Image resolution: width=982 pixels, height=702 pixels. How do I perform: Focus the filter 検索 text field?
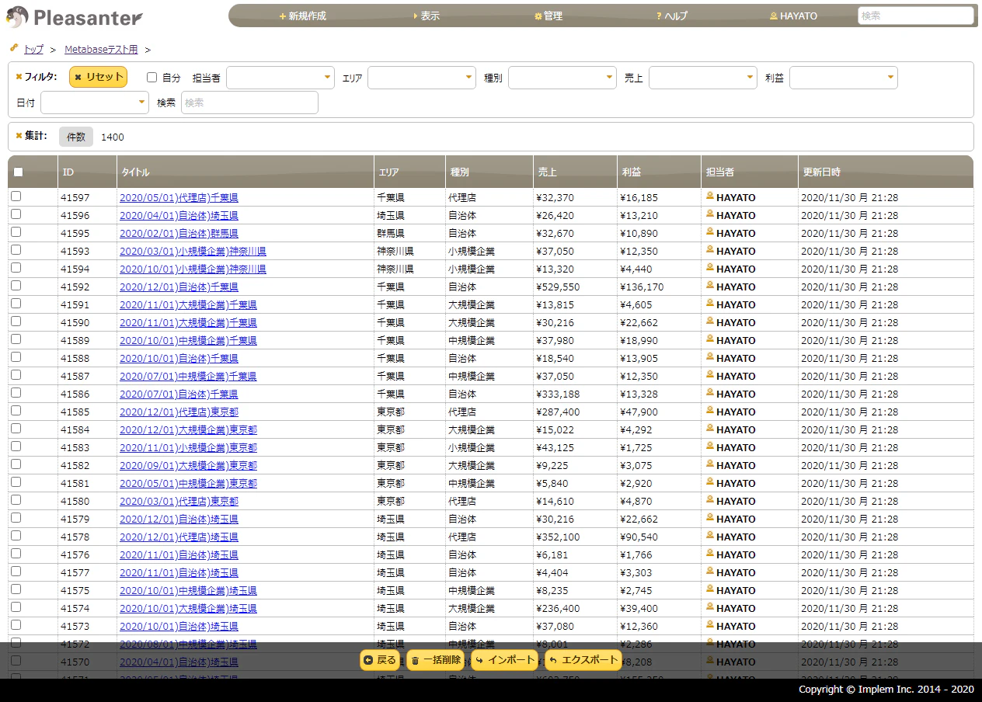(x=249, y=103)
